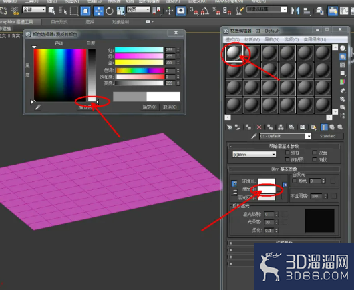The width and height of the screenshot is (354, 290).
Task: Click Standard material type button
Action: tap(327, 136)
